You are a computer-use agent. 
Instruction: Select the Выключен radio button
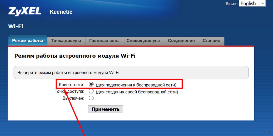(x=91, y=98)
